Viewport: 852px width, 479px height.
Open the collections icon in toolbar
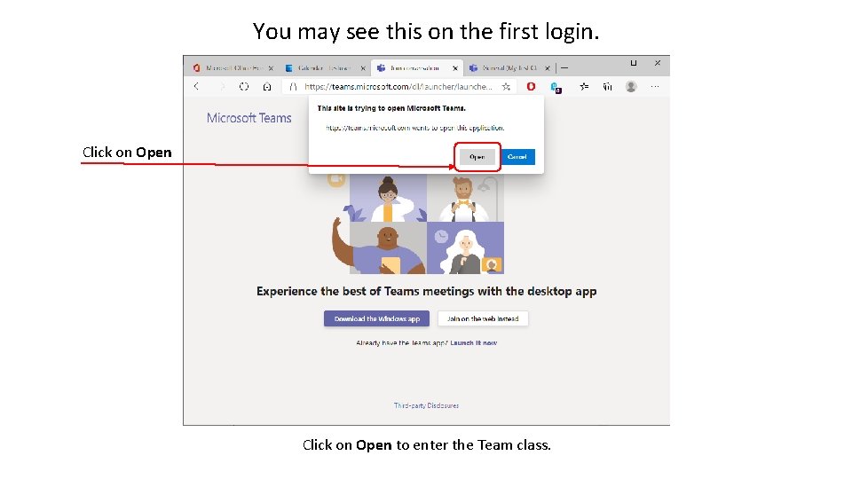[x=607, y=86]
